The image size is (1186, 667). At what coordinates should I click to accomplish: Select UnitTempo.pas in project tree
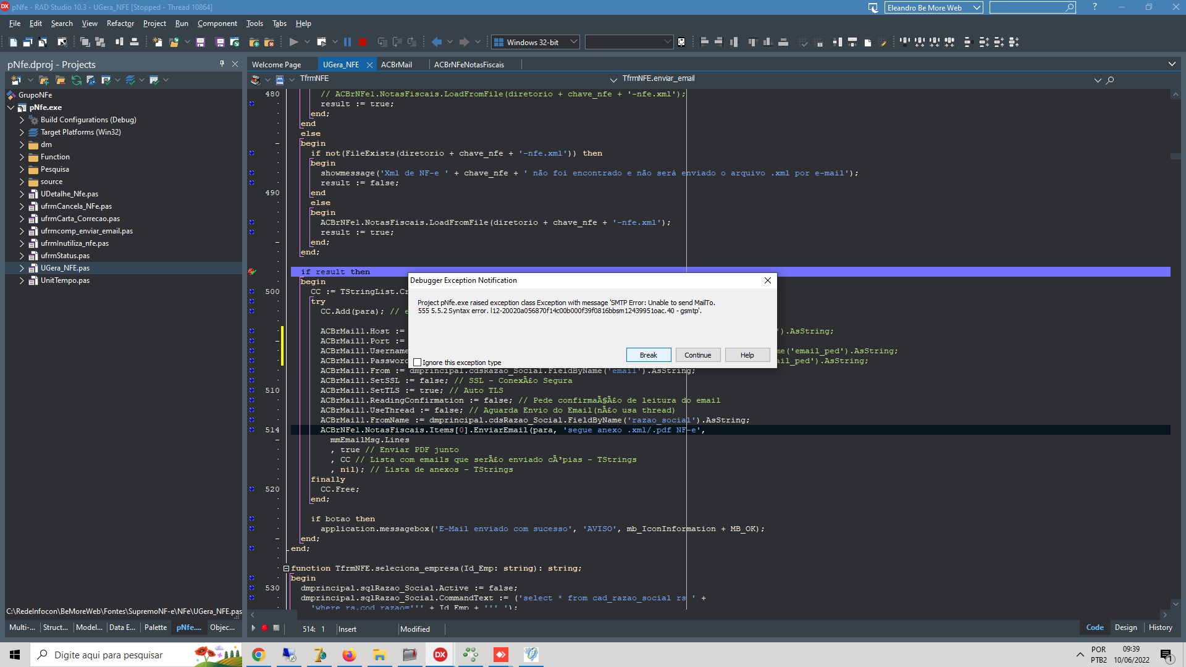(x=65, y=280)
